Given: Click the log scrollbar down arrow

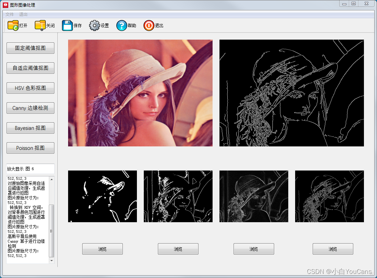Looking at the screenshot, I should click(x=52, y=261).
